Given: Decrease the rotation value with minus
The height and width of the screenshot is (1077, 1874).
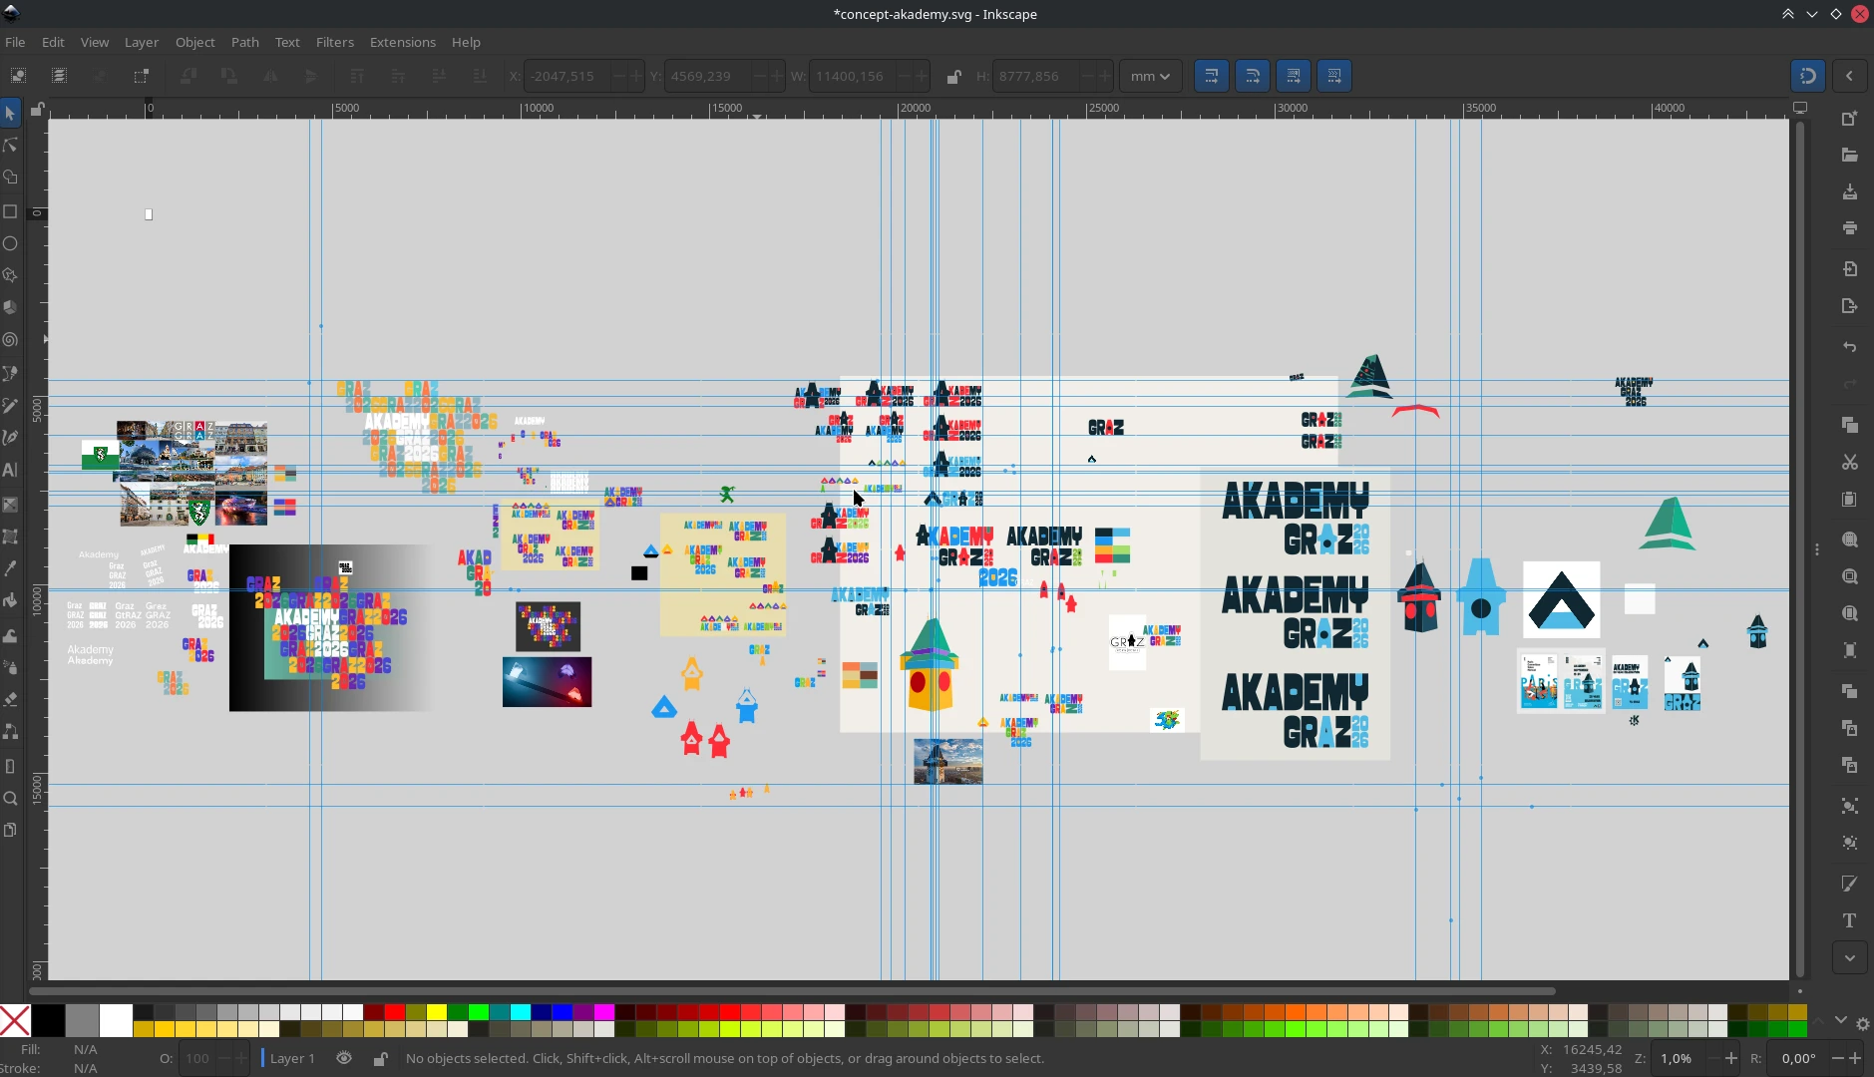Looking at the screenshot, I should [1836, 1058].
